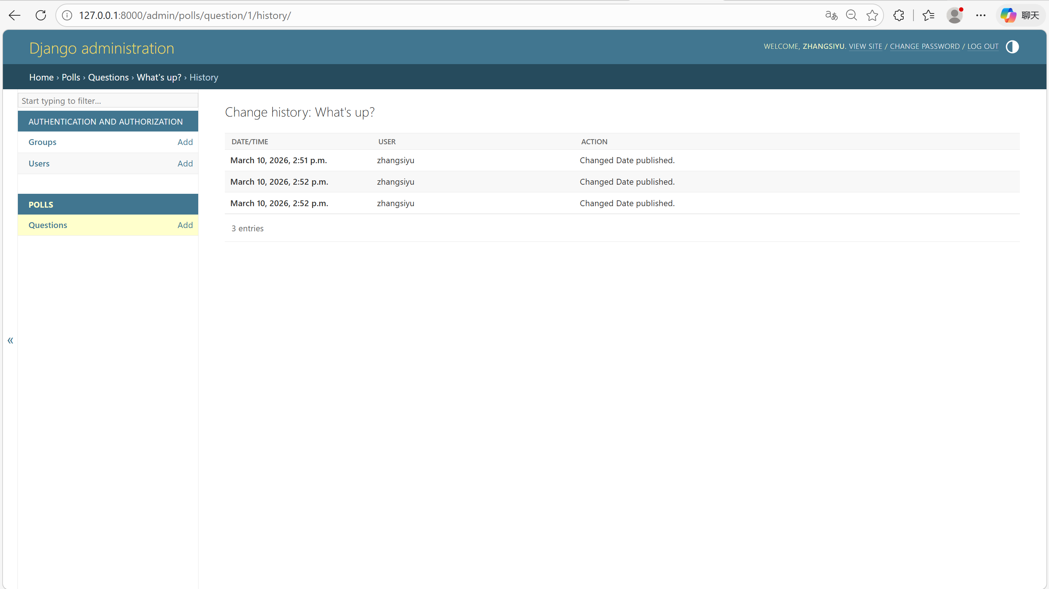Open the favorites list icon
This screenshot has width=1049, height=589.
pyautogui.click(x=928, y=15)
